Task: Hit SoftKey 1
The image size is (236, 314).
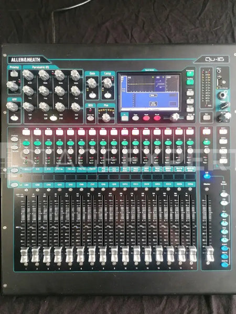Action: click(223, 131)
